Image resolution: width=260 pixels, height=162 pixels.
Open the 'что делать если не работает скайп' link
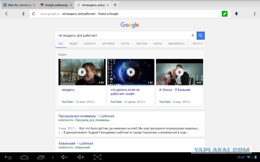125,92
